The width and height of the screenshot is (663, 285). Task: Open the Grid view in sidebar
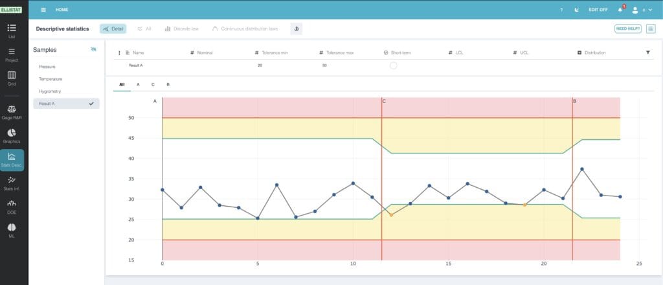click(x=12, y=78)
